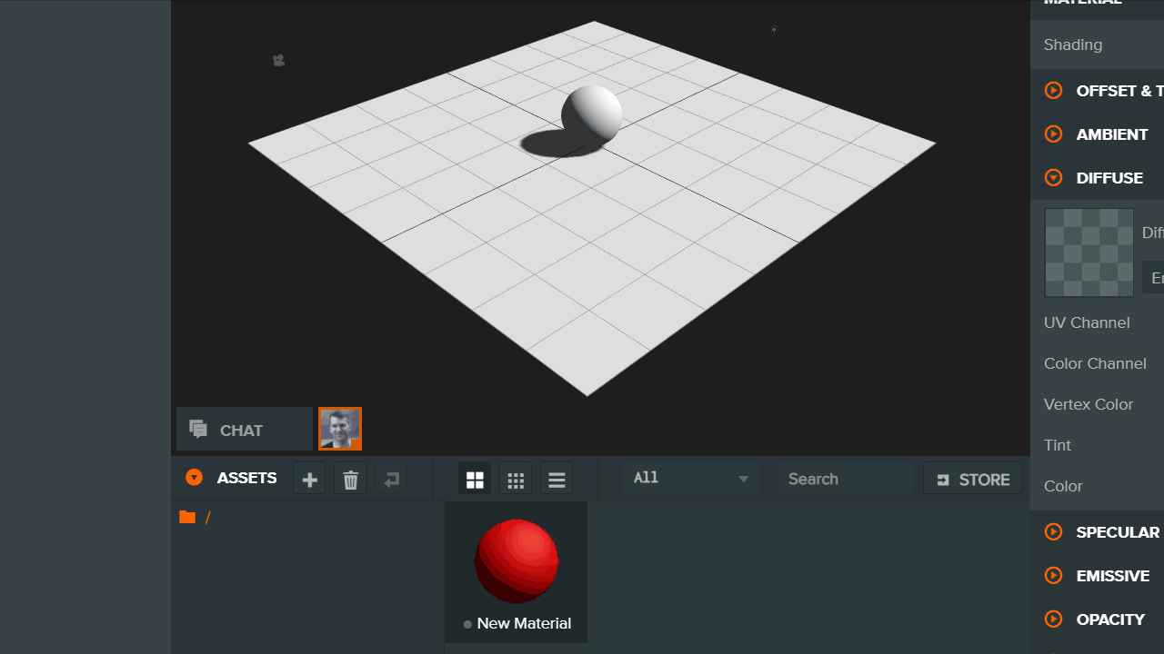Select the light icon in the viewport

pyautogui.click(x=774, y=30)
